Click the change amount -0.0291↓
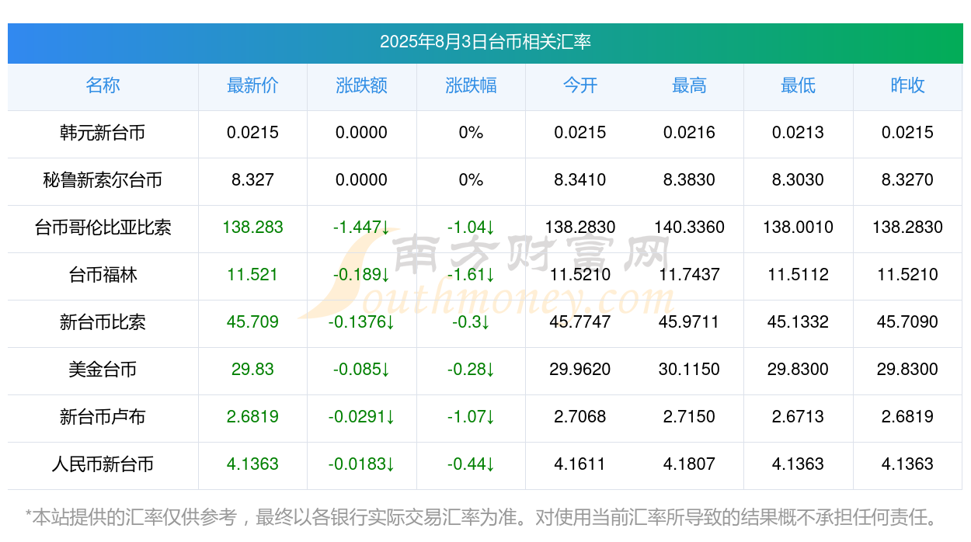Image resolution: width=971 pixels, height=542 pixels. click(x=361, y=417)
